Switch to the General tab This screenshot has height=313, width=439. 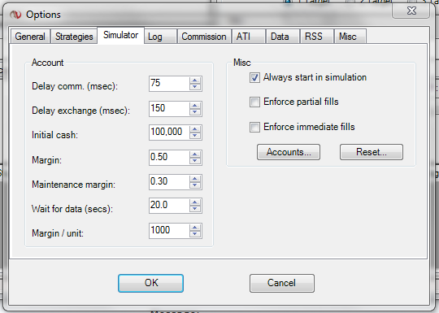point(30,37)
